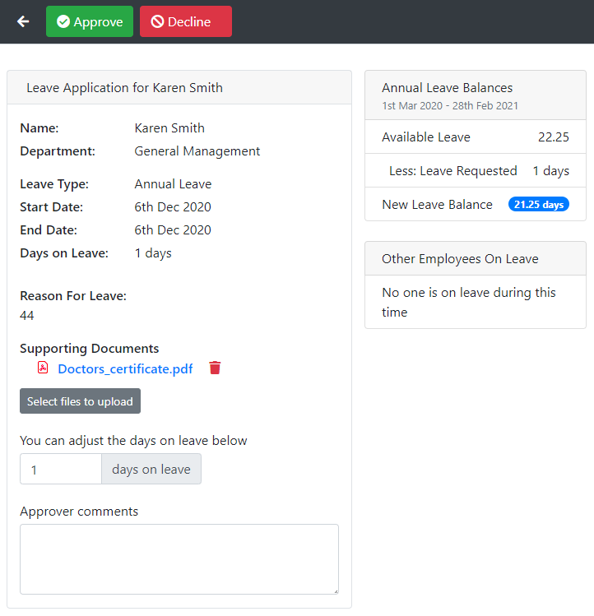Click the 'days on leave' field suffix label
This screenshot has height=616, width=594.
[x=151, y=470]
